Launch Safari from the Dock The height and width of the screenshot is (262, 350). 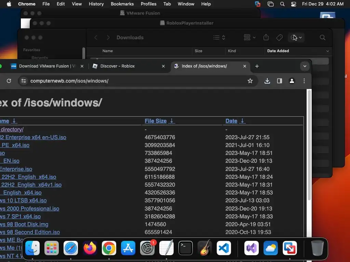click(x=71, y=248)
